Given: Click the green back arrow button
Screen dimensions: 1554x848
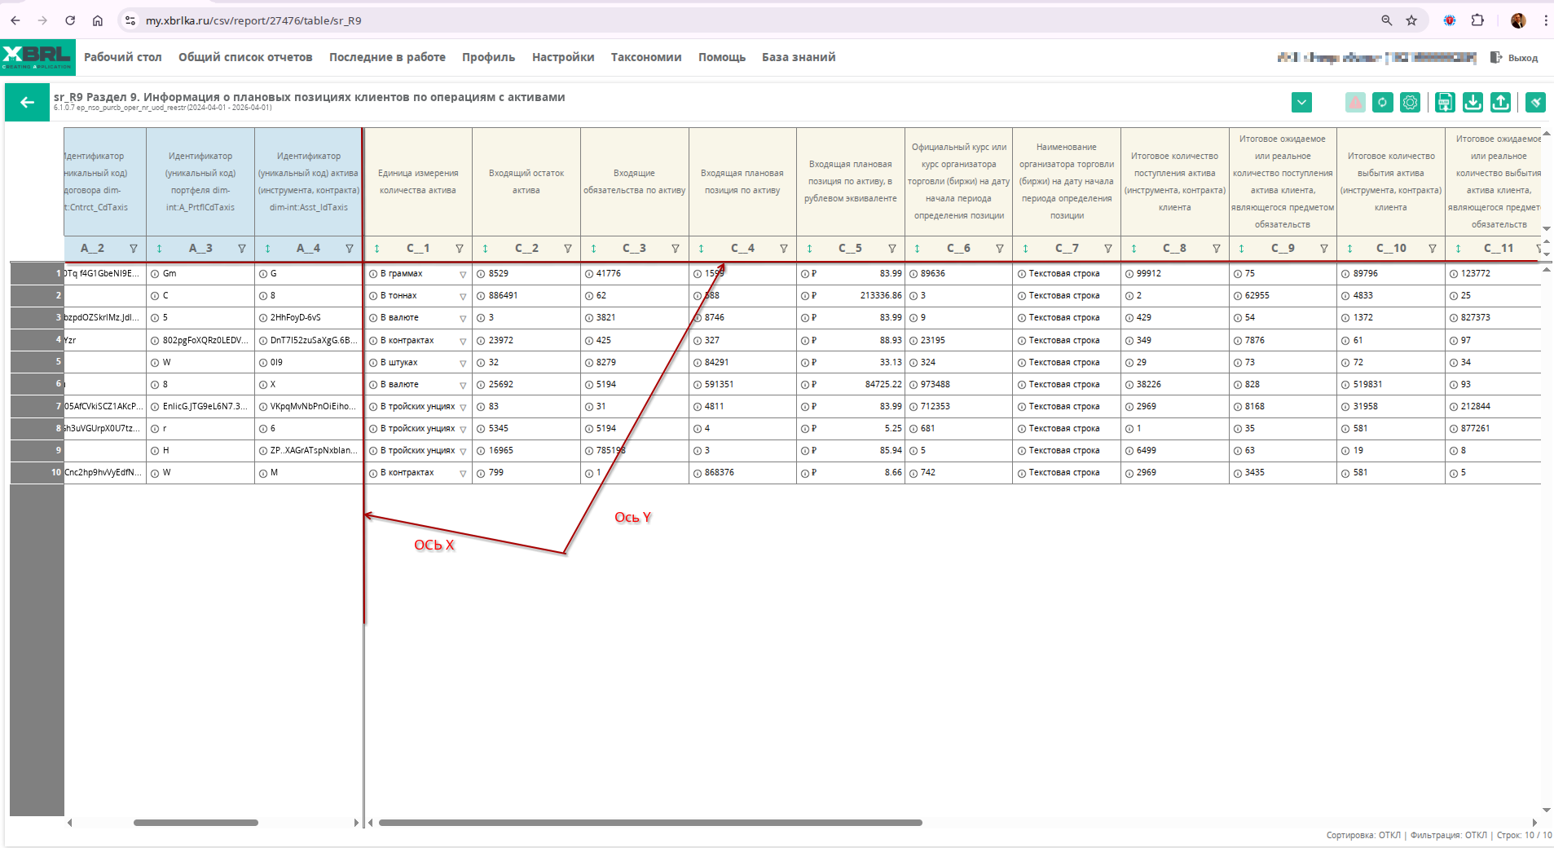Looking at the screenshot, I should coord(27,103).
